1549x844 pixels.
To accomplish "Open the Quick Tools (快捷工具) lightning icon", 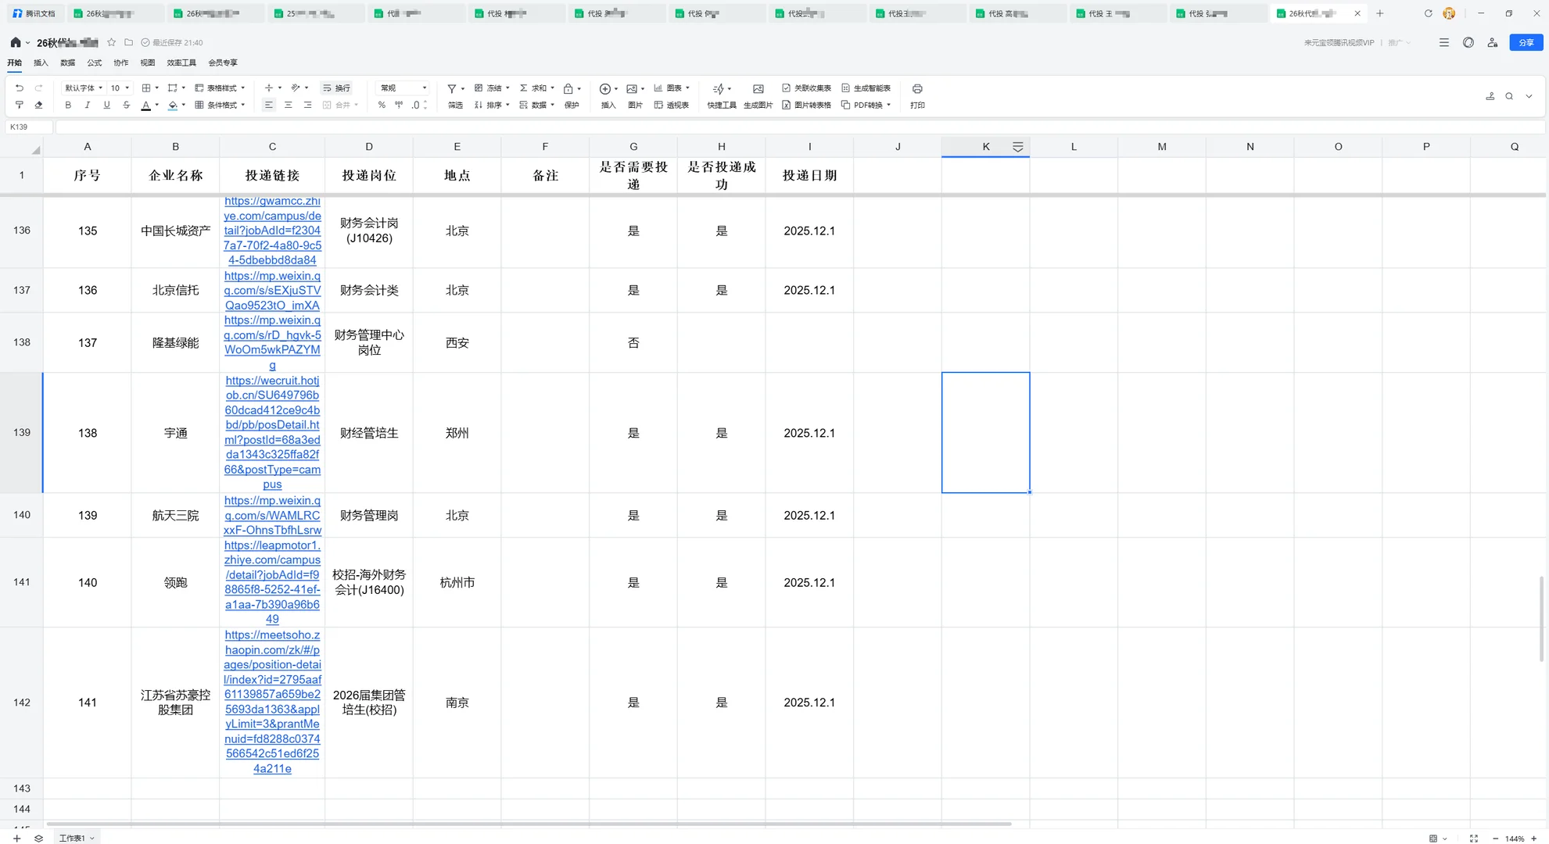I will tap(719, 88).
